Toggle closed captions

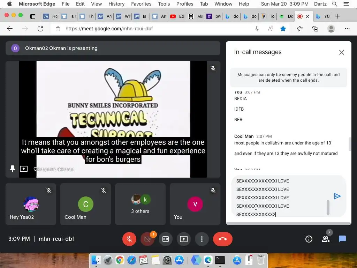click(166, 239)
